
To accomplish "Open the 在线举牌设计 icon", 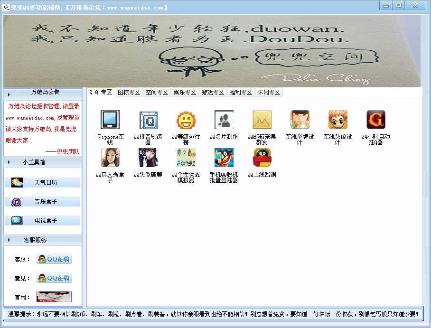I will [x=300, y=120].
